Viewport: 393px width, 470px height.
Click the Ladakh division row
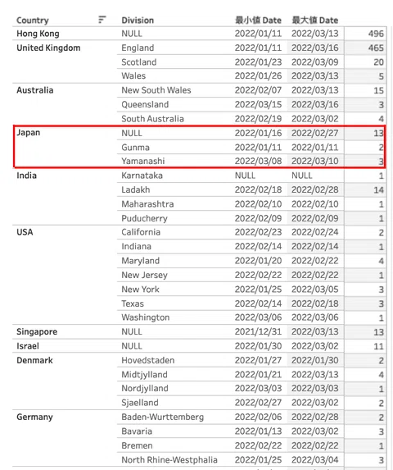(251, 189)
